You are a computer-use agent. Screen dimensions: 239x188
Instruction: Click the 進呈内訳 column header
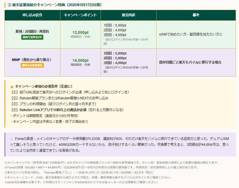coord(129,15)
